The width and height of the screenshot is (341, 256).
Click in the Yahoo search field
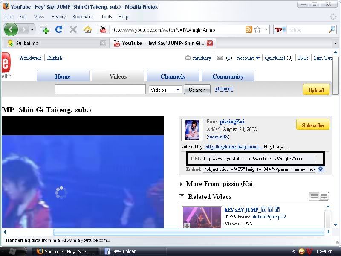[x=307, y=30]
